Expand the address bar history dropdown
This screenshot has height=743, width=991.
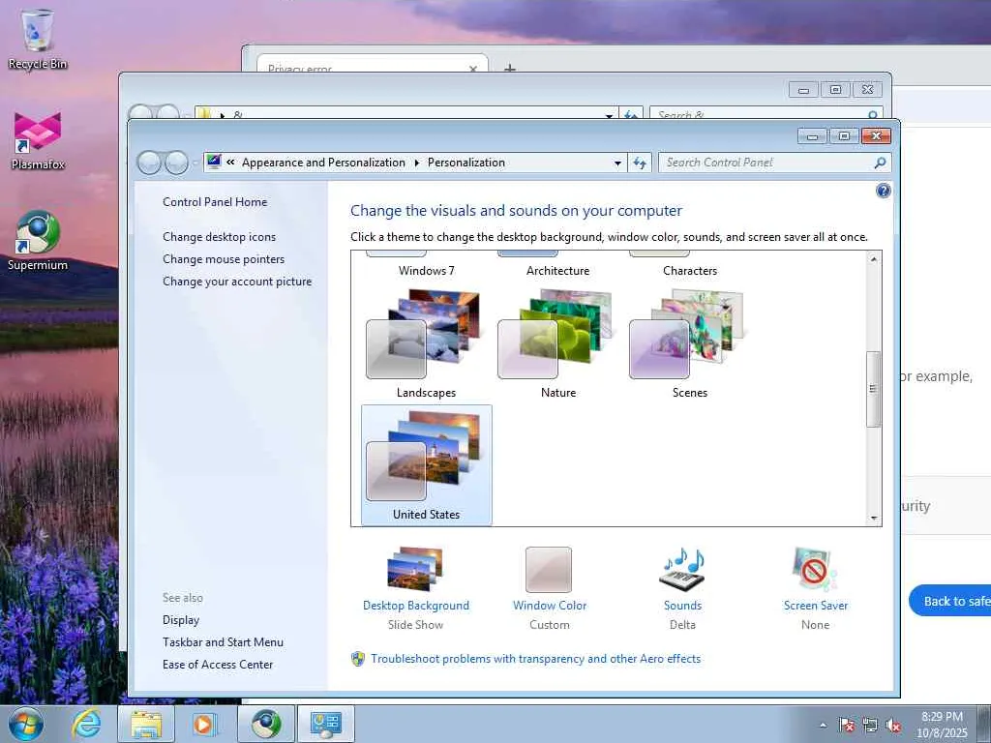click(617, 163)
